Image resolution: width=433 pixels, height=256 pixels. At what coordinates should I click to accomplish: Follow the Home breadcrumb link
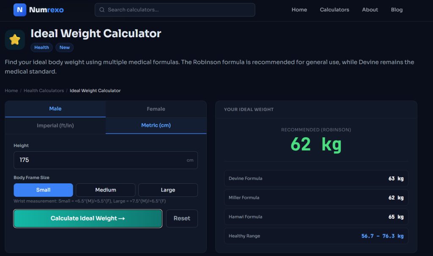pyautogui.click(x=11, y=90)
